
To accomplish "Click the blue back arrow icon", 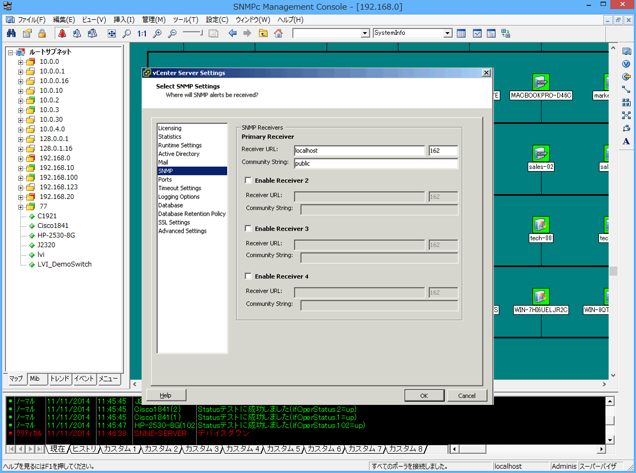I will point(232,33).
